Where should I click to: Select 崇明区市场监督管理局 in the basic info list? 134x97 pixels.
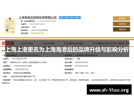pyautogui.click(x=22, y=73)
